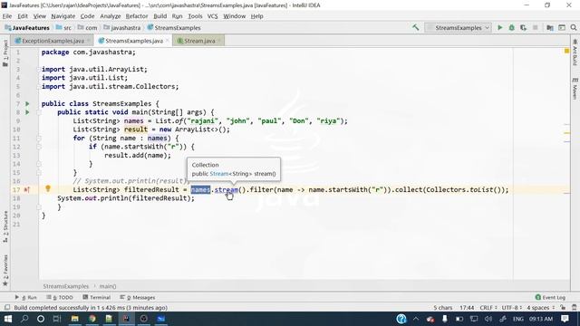This screenshot has width=580, height=326.
Task: Click the tool windows quick-access icon bottom-left
Action: 7,308
